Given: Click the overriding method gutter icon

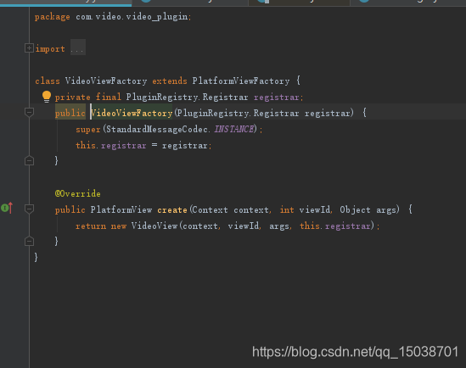Looking at the screenshot, I should (7, 208).
